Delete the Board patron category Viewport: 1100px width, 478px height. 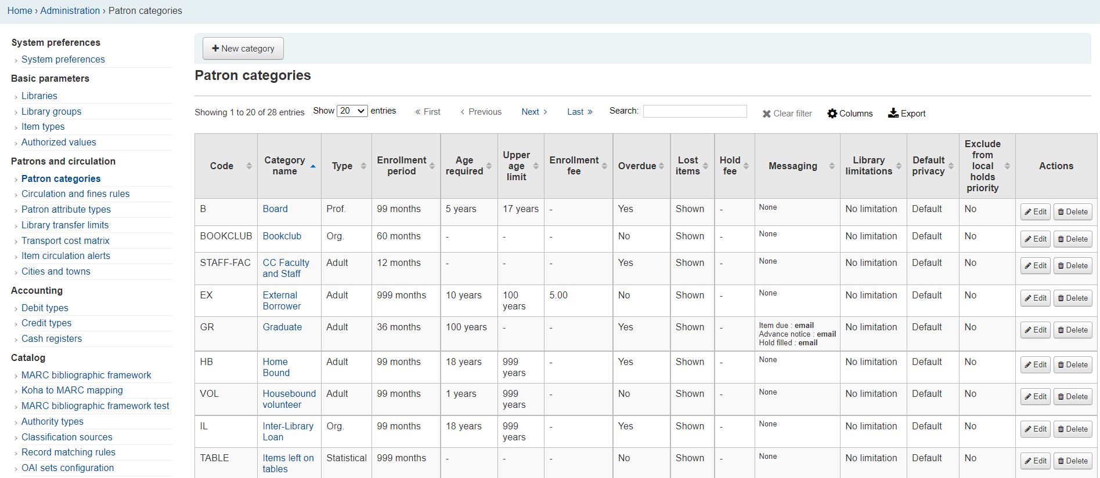point(1073,212)
